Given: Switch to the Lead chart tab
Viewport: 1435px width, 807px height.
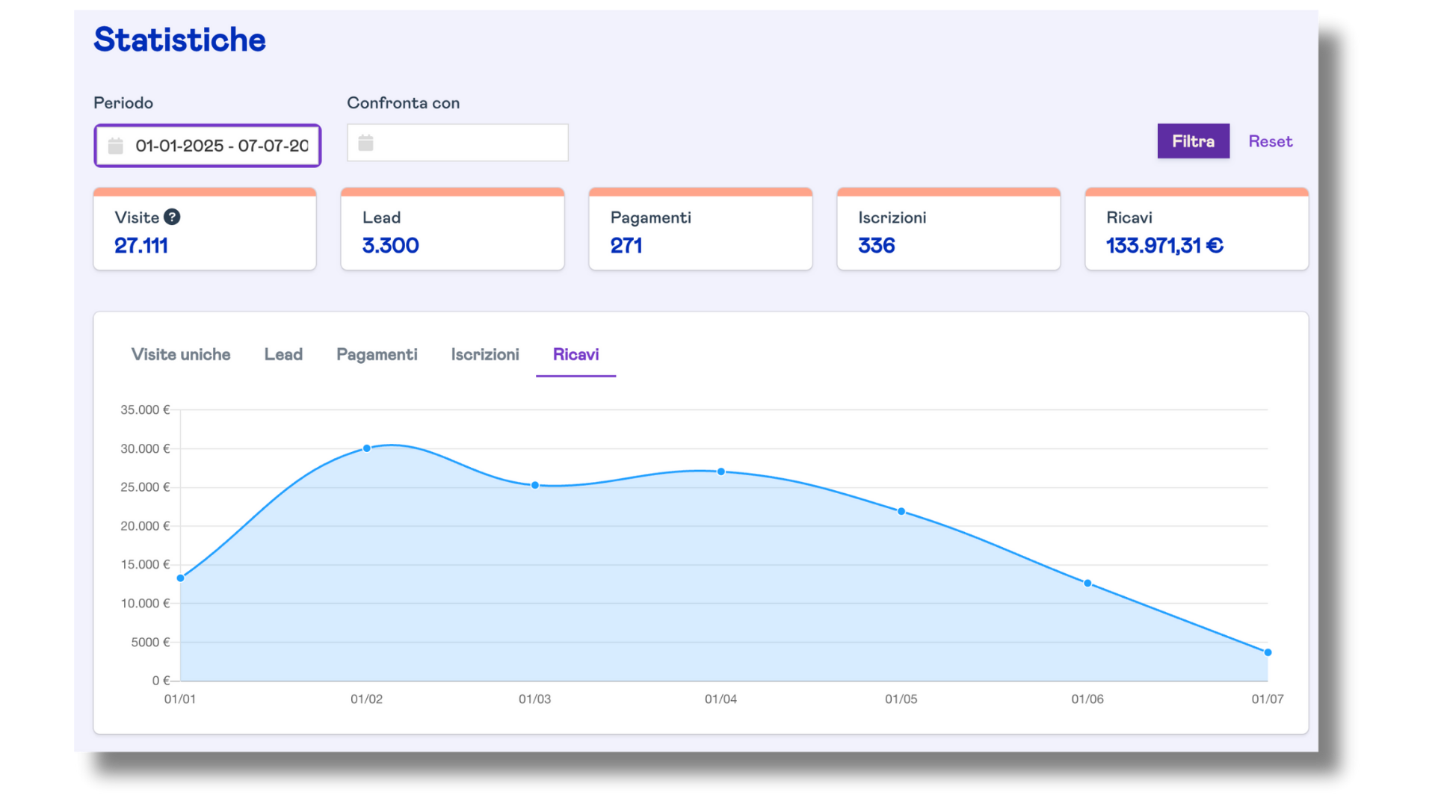Looking at the screenshot, I should click(283, 355).
